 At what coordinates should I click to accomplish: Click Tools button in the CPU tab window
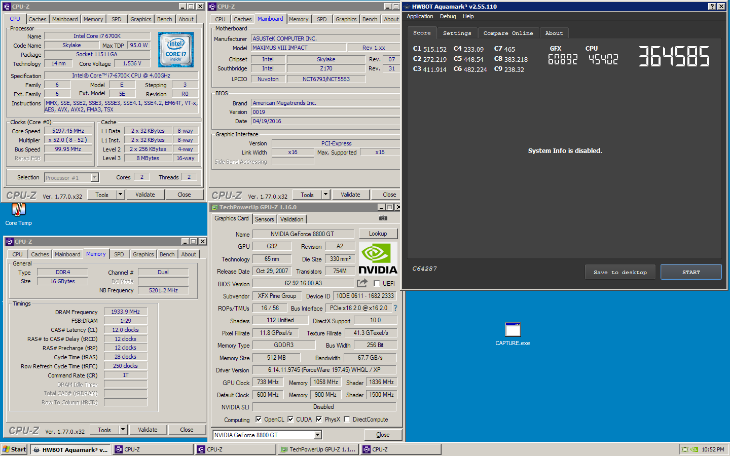point(102,195)
